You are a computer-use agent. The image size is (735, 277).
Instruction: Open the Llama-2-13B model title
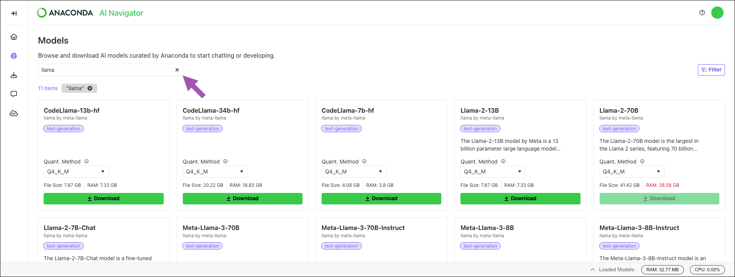click(480, 110)
